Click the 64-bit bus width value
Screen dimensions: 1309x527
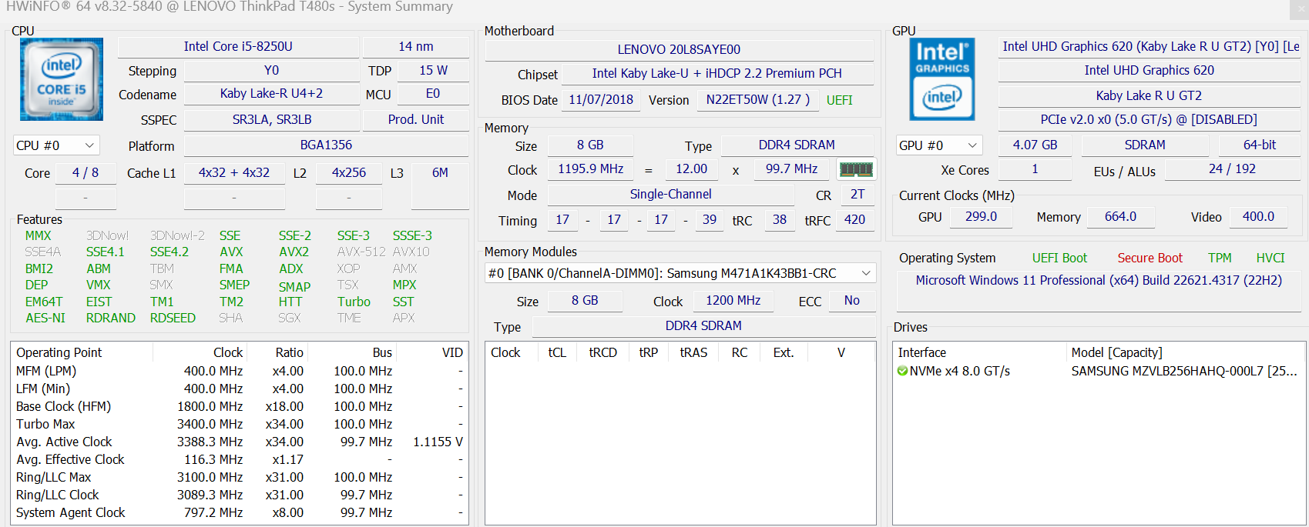[1259, 145]
